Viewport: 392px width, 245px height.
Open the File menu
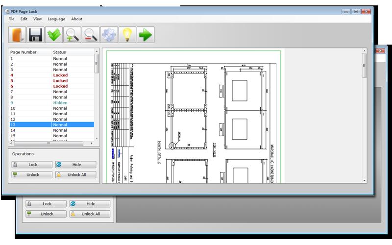pyautogui.click(x=11, y=19)
